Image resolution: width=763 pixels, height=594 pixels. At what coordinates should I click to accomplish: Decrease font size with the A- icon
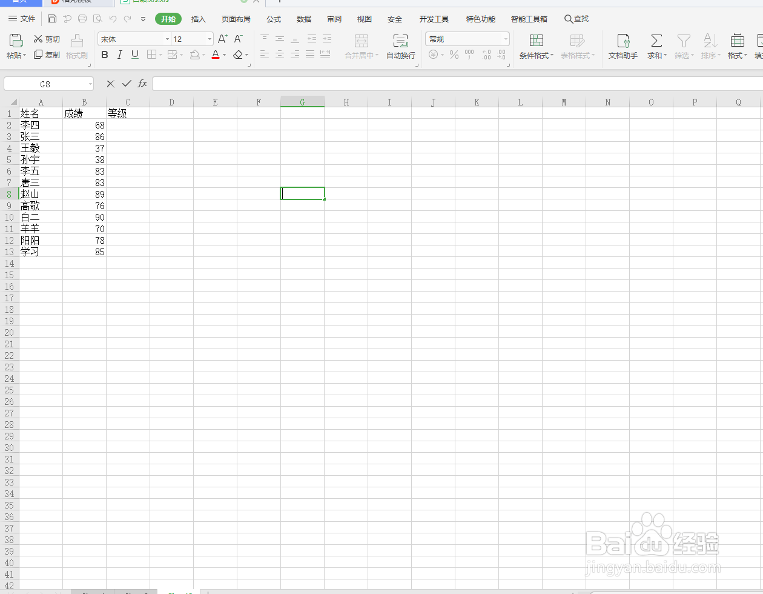[x=239, y=39]
